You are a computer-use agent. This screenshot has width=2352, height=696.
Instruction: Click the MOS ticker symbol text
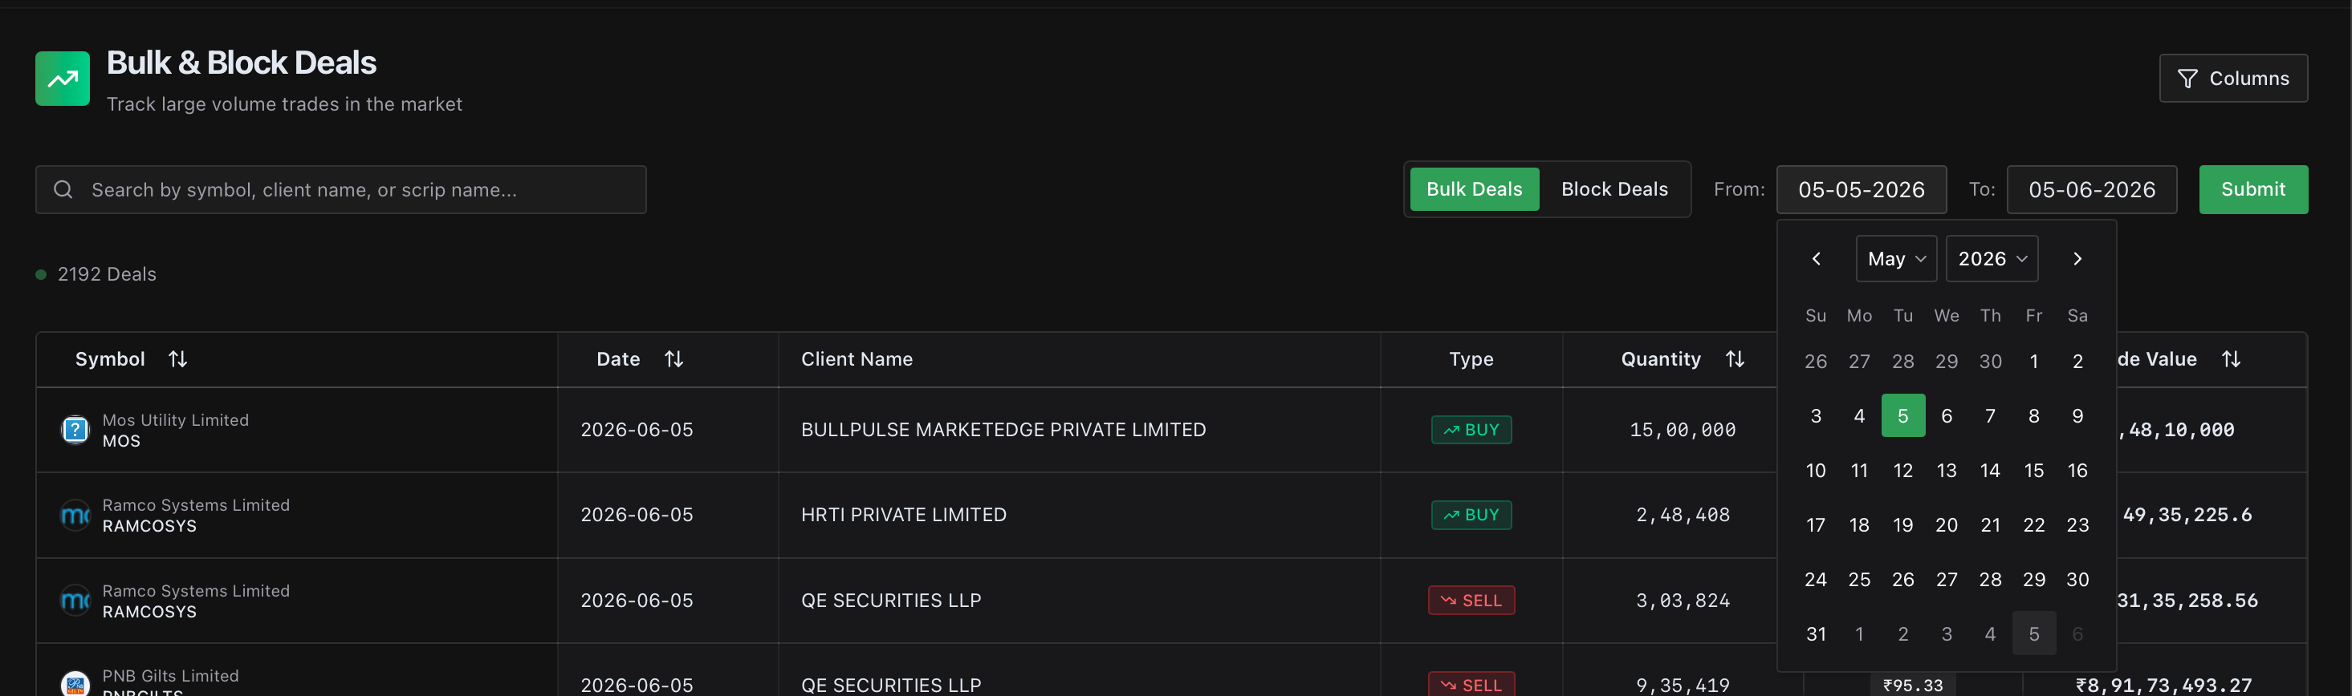pyautogui.click(x=121, y=442)
